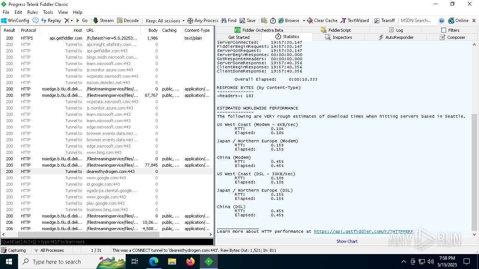This screenshot has height=269, width=479.
Task: Sort sessions by Protocol column
Action: point(28,30)
